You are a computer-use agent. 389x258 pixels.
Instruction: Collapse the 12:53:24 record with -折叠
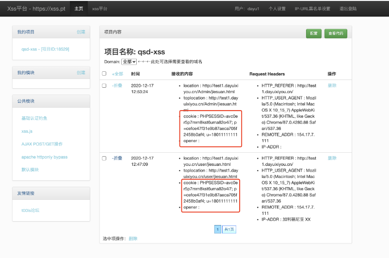tap(117, 85)
